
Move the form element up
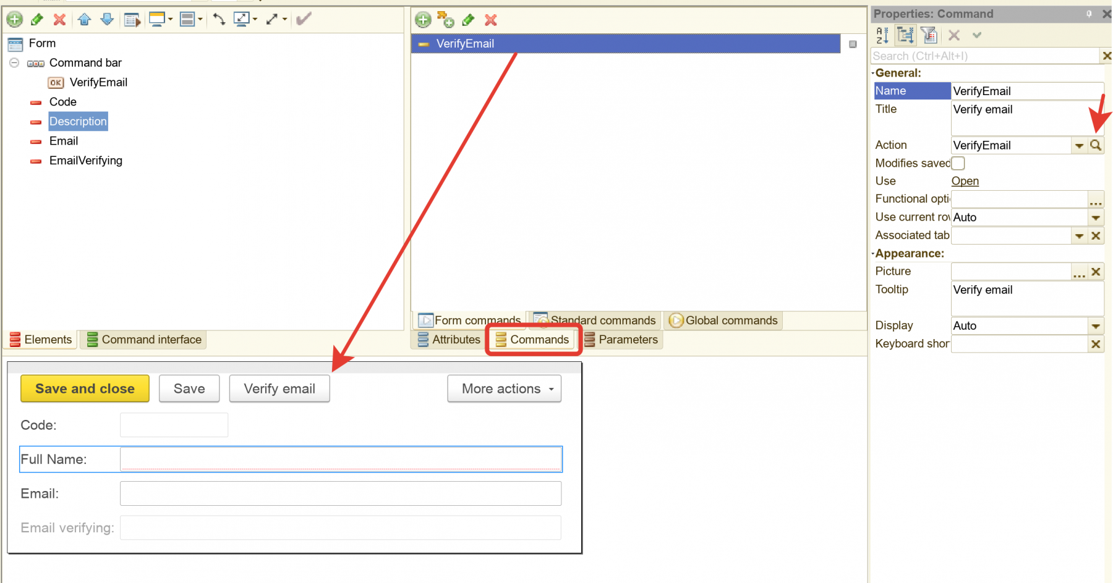tap(85, 19)
